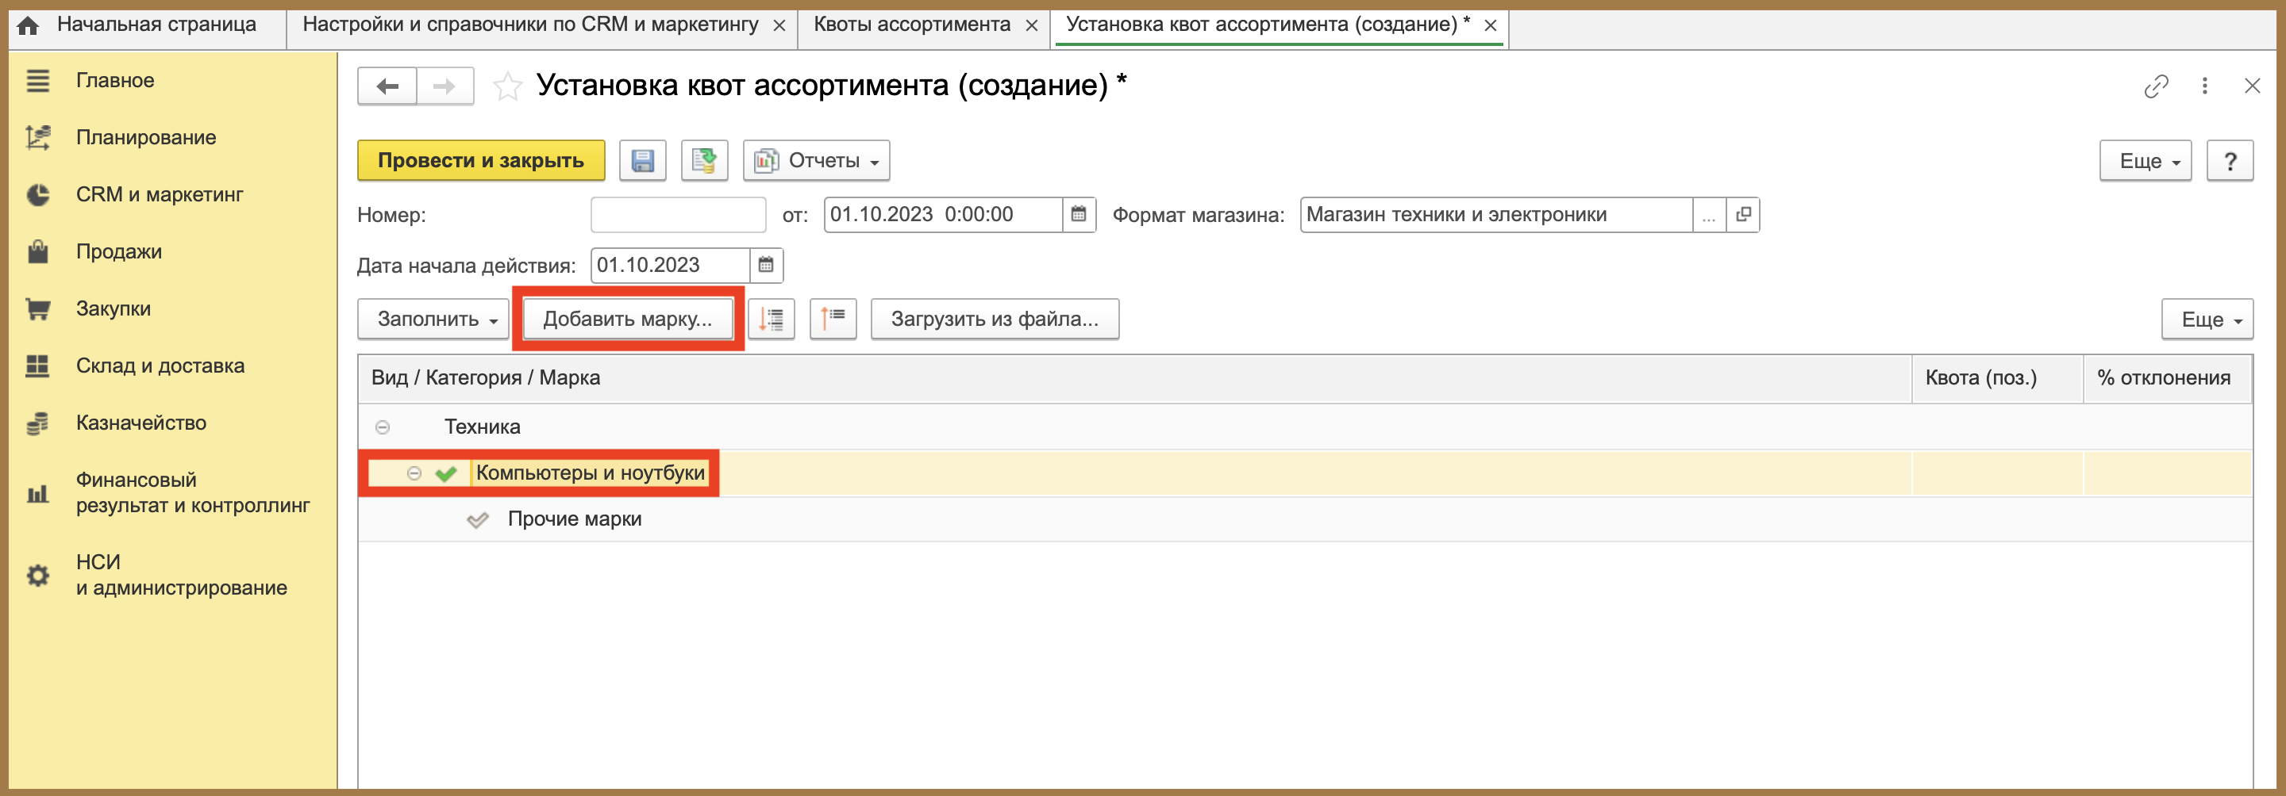This screenshot has height=796, width=2286.
Task: Click Добавить марку button
Action: 627,319
